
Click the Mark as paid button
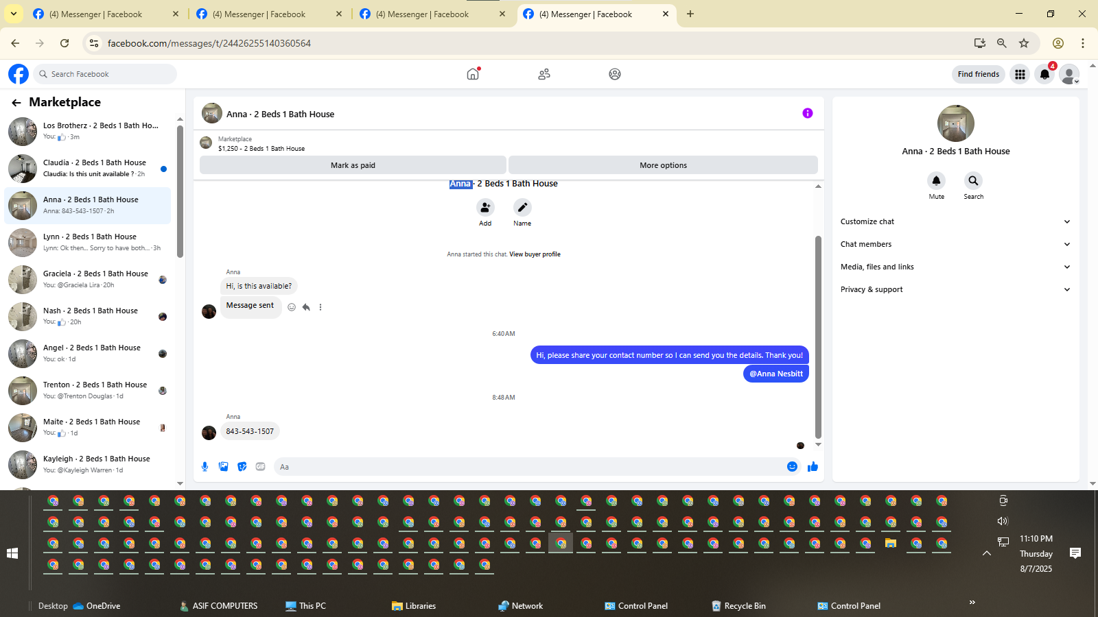(353, 165)
